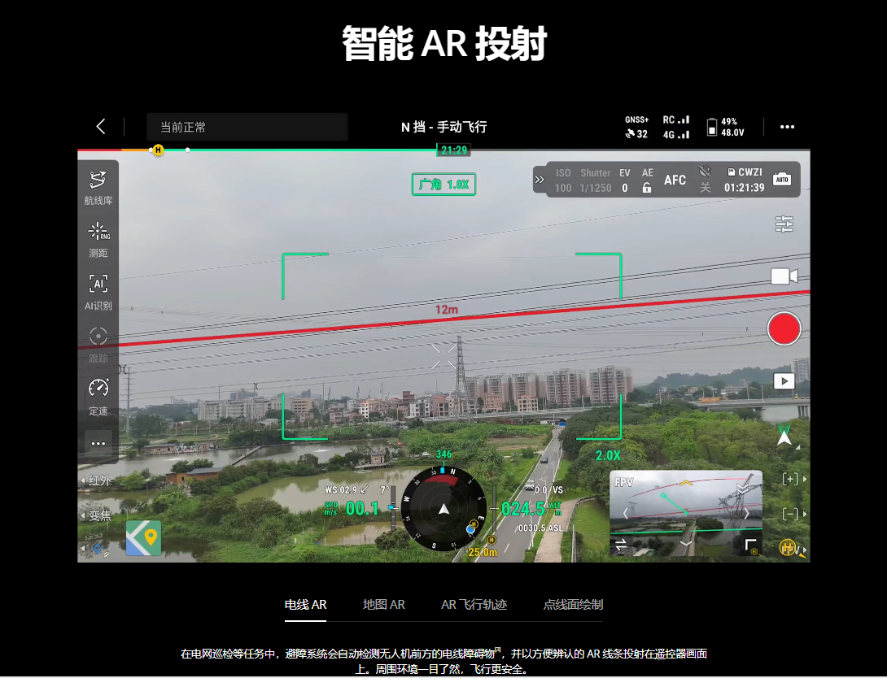This screenshot has height=678, width=887.
Task: Select the AR 飞行轨迹 tab
Action: [x=474, y=605]
